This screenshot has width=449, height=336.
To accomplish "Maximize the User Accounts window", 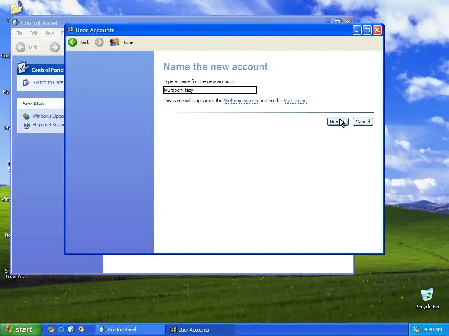I will 367,30.
